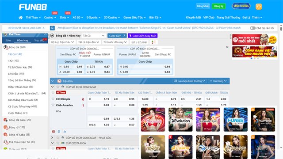Image resolution: width=283 pixels, height=159 pixels.
Task: Open the Trang Giải Thưởng link
Action: click(228, 18)
